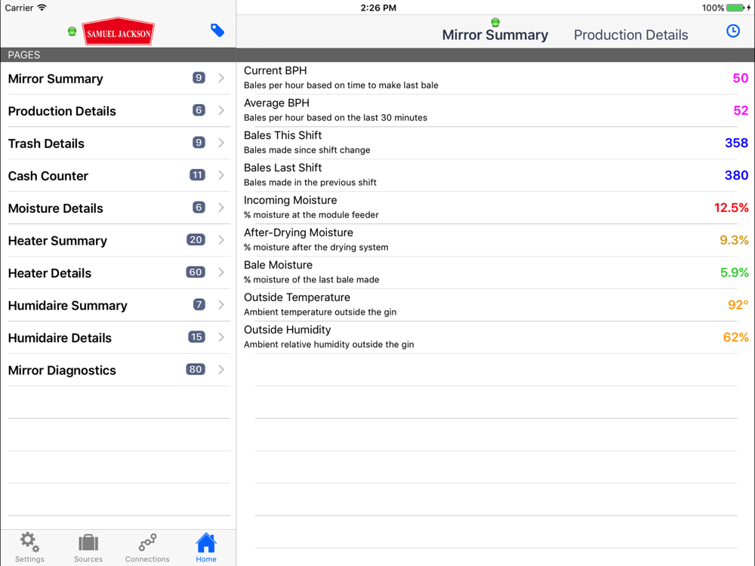Open Settings gear in bottom bar
The height and width of the screenshot is (566, 755).
(x=29, y=546)
